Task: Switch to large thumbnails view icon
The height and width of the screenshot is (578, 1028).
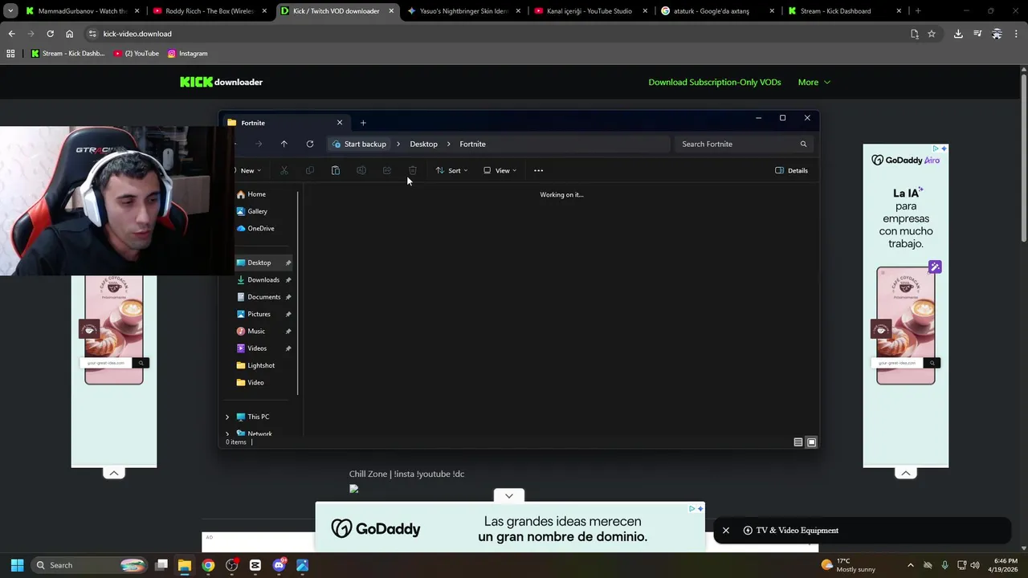Action: pyautogui.click(x=812, y=442)
